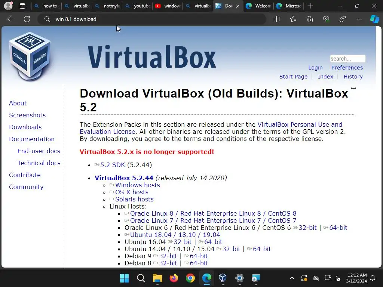Click the volume muted tray icon
Image resolution: width=383 pixels, height=287 pixels.
[x=338, y=278]
